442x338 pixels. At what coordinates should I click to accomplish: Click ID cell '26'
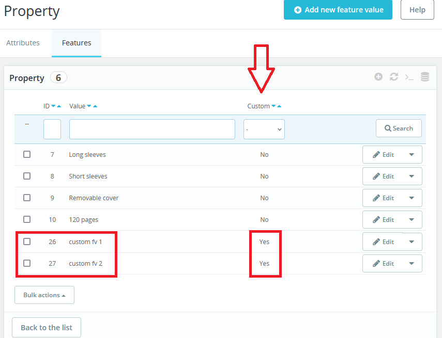(x=52, y=242)
